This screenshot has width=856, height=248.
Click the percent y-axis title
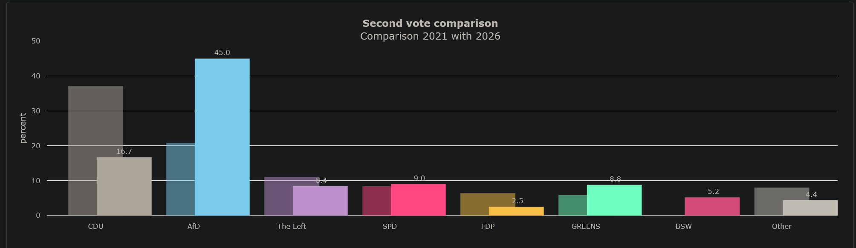pyautogui.click(x=23, y=128)
